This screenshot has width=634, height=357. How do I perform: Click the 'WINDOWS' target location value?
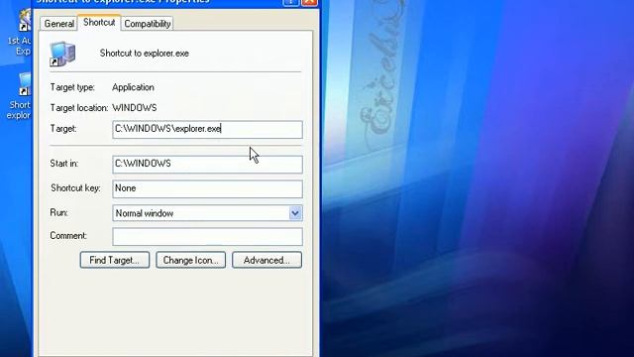point(135,108)
